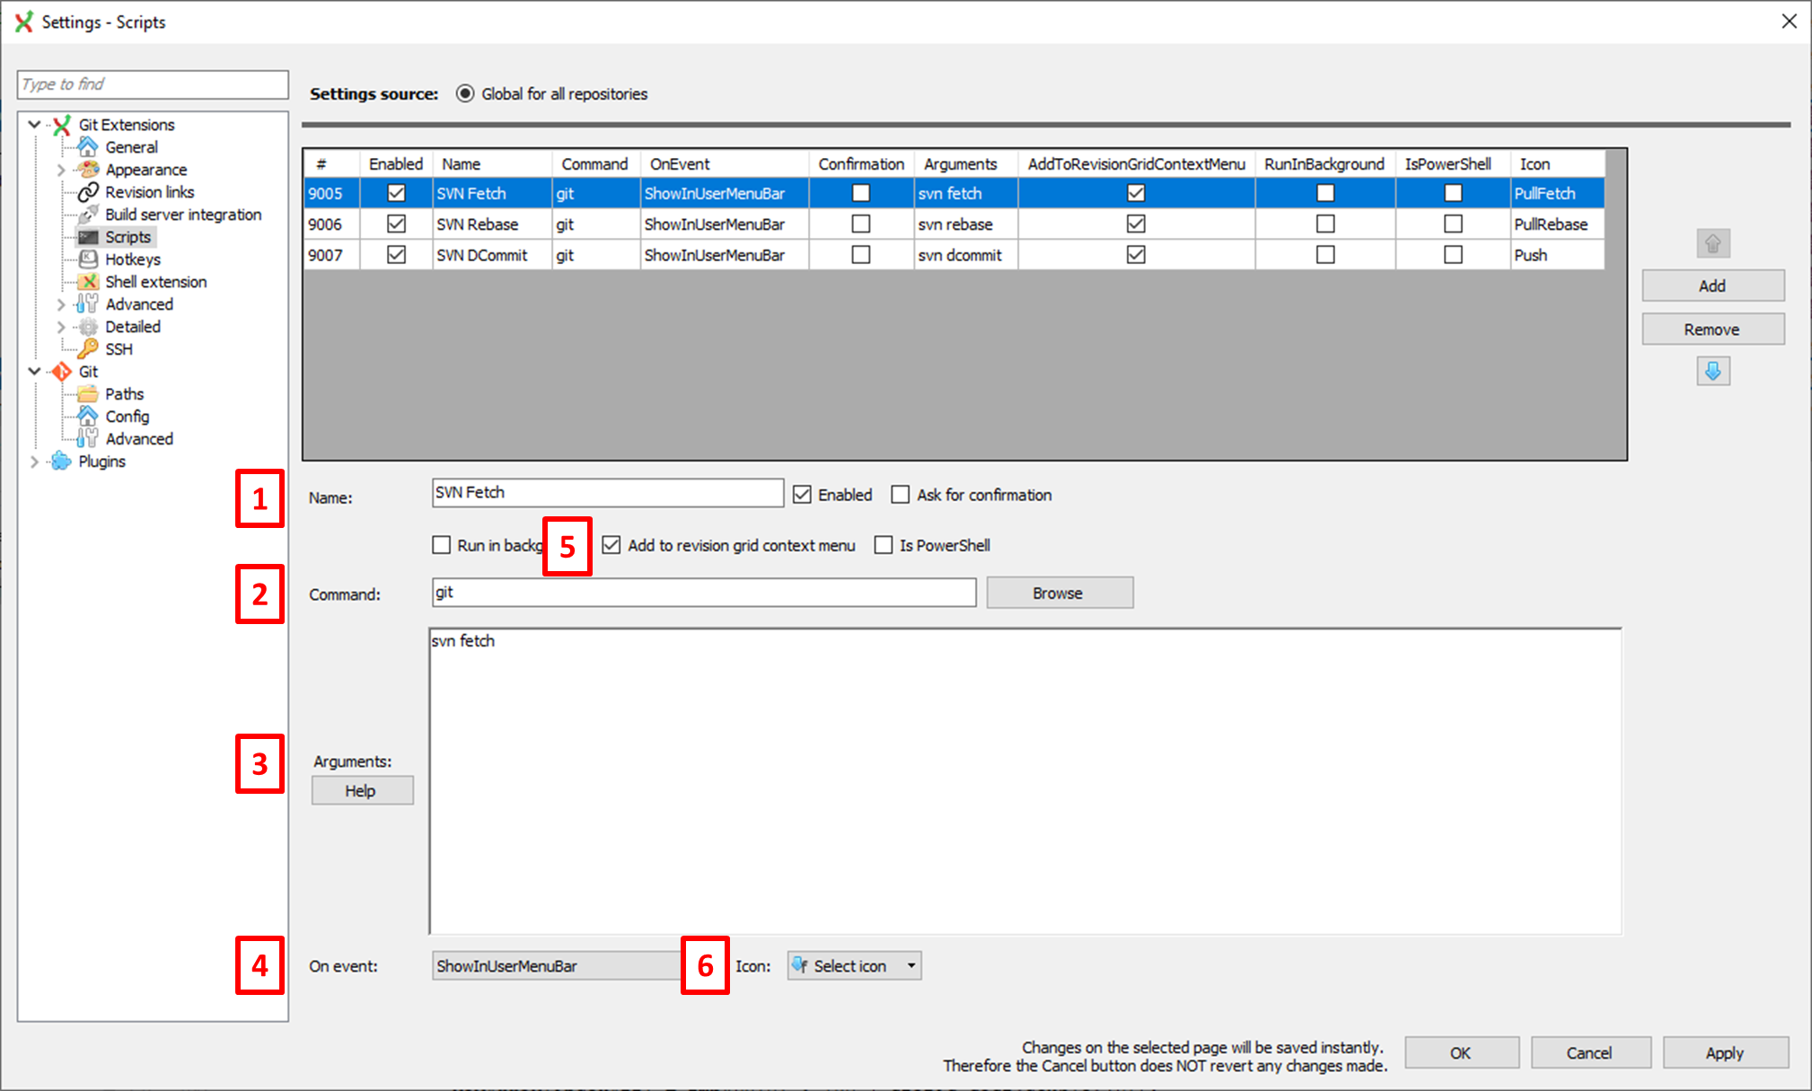Click the move script down arrow icon
Screen dimensions: 1812x1091
pos(1712,371)
